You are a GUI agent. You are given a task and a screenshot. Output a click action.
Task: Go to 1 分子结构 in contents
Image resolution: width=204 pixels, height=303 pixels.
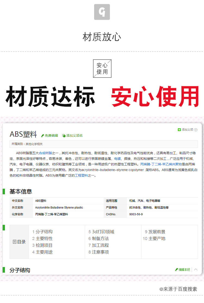tap(42, 231)
